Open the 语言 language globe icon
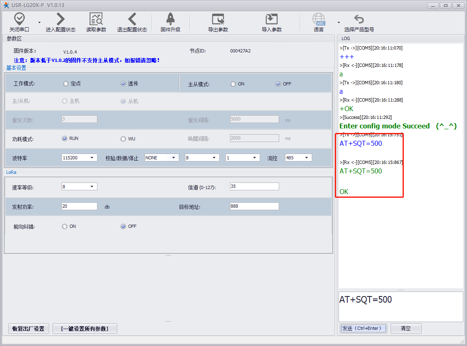467x346 pixels. (x=318, y=19)
